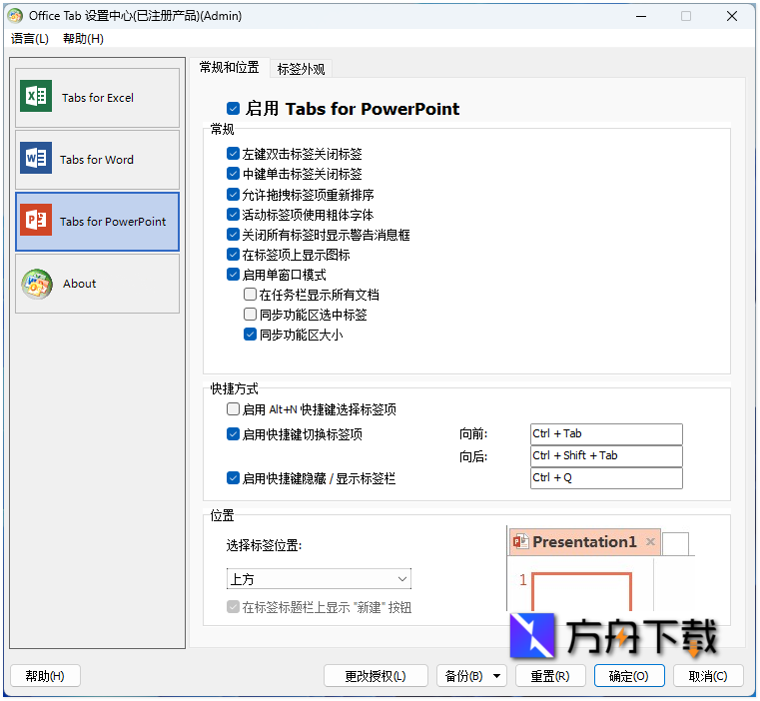Click the 取消(C) button
Image resolution: width=760 pixels, height=701 pixels.
click(x=708, y=676)
